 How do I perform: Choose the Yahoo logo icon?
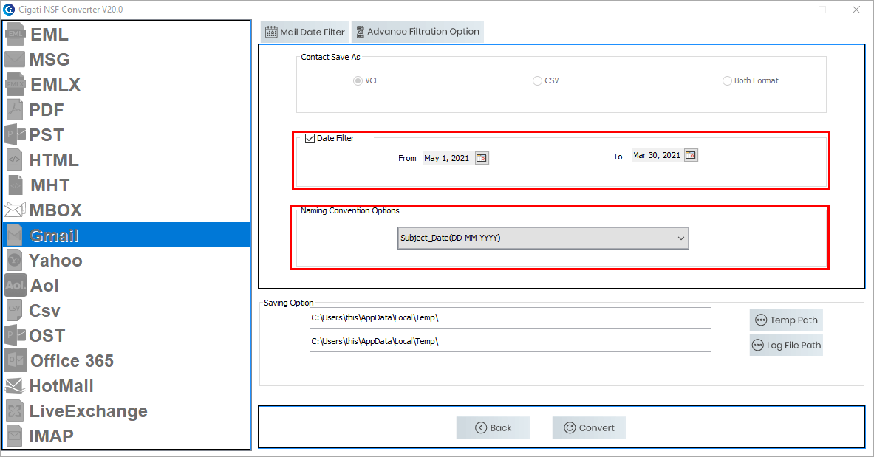pyautogui.click(x=15, y=260)
